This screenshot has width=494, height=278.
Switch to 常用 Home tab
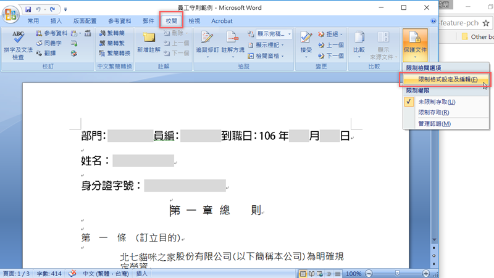tap(33, 21)
